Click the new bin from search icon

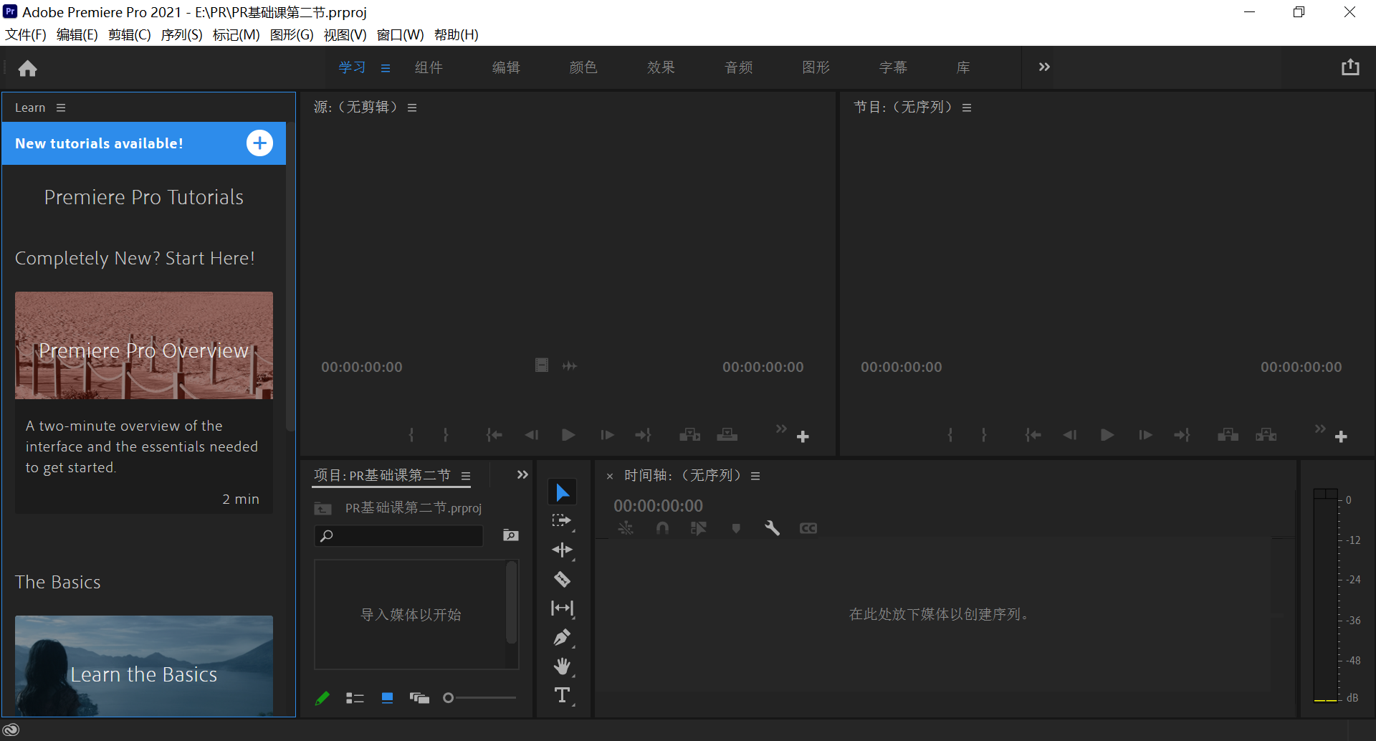pos(511,535)
